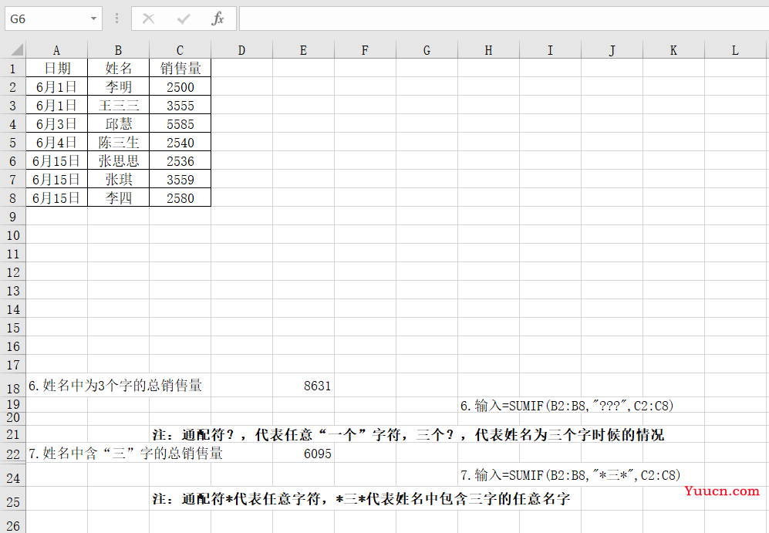Screen dimensions: 769x533
Task: Click the name cell 张琪
Action: coord(118,180)
